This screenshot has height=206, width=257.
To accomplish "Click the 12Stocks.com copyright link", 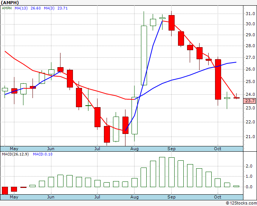I will 241,203.
